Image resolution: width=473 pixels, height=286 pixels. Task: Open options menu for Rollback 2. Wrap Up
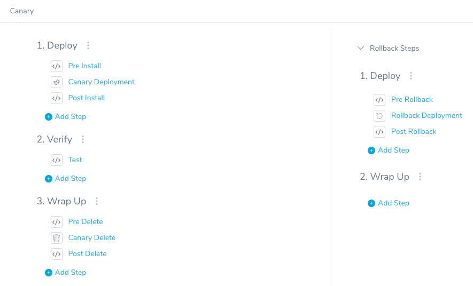(x=420, y=177)
